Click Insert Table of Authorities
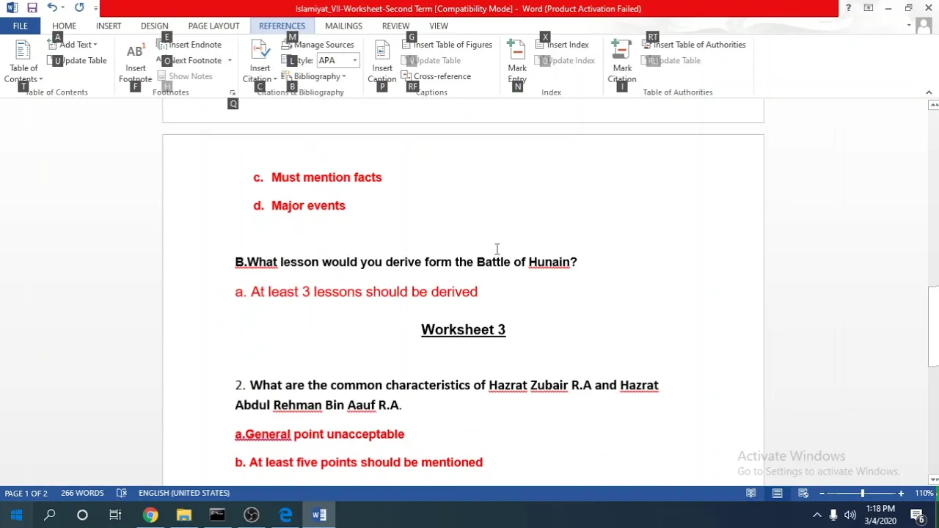This screenshot has width=939, height=528. tap(694, 45)
